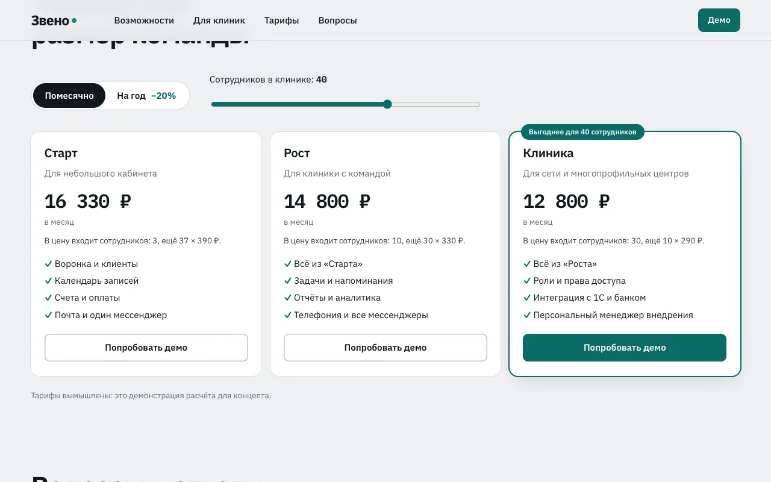Click the checkmark next to Всё из «Роста»
Image resolution: width=771 pixels, height=482 pixels.
point(526,264)
